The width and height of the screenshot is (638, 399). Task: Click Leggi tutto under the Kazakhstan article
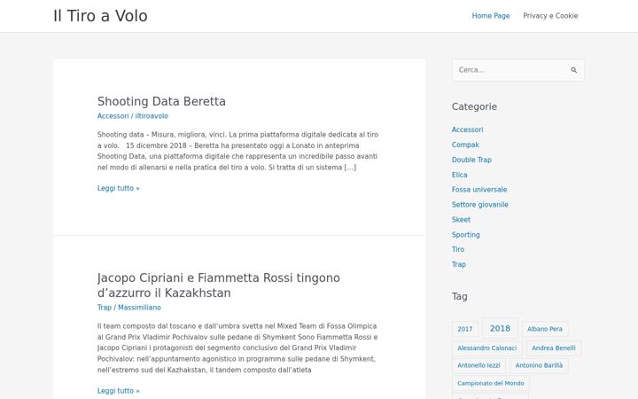(x=119, y=391)
